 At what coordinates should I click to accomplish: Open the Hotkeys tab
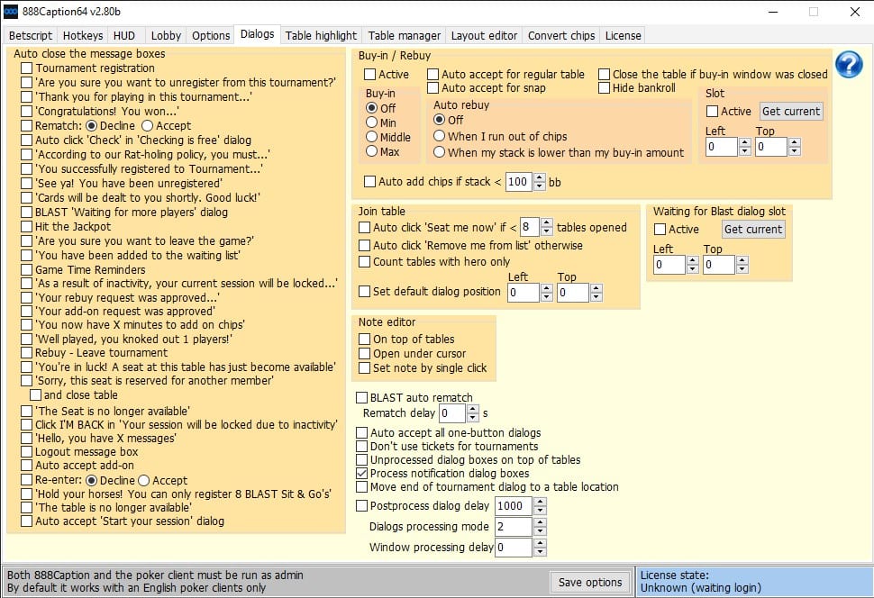[83, 36]
